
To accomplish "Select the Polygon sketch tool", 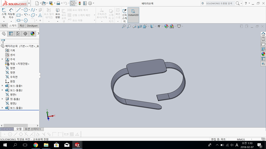I will [26, 21].
